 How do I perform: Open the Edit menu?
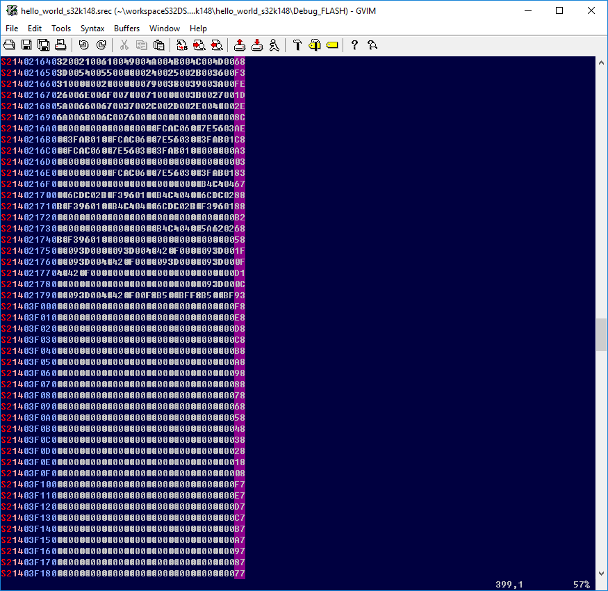click(x=35, y=29)
